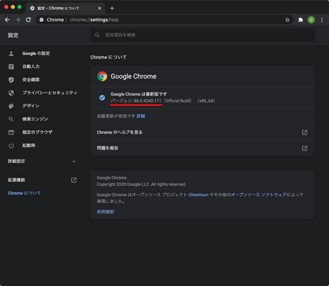
Task: Click the Copyright 2020 Google LLC text
Action: pyautogui.click(x=141, y=185)
